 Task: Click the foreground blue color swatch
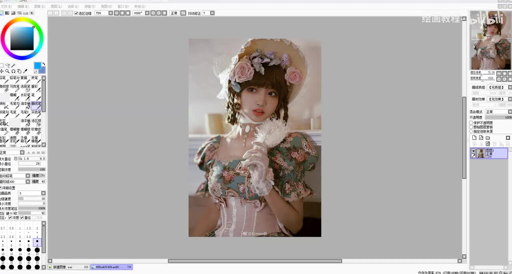point(37,65)
